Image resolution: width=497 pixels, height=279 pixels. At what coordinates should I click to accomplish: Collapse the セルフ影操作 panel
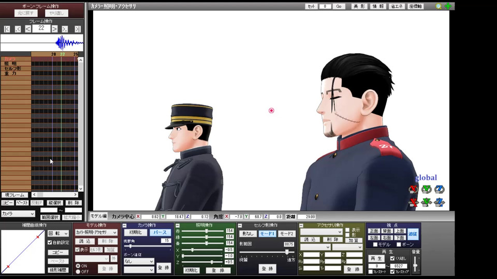pyautogui.click(x=240, y=226)
